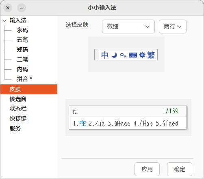
Task: Click the gear settings icon in preview
Action: (x=142, y=55)
